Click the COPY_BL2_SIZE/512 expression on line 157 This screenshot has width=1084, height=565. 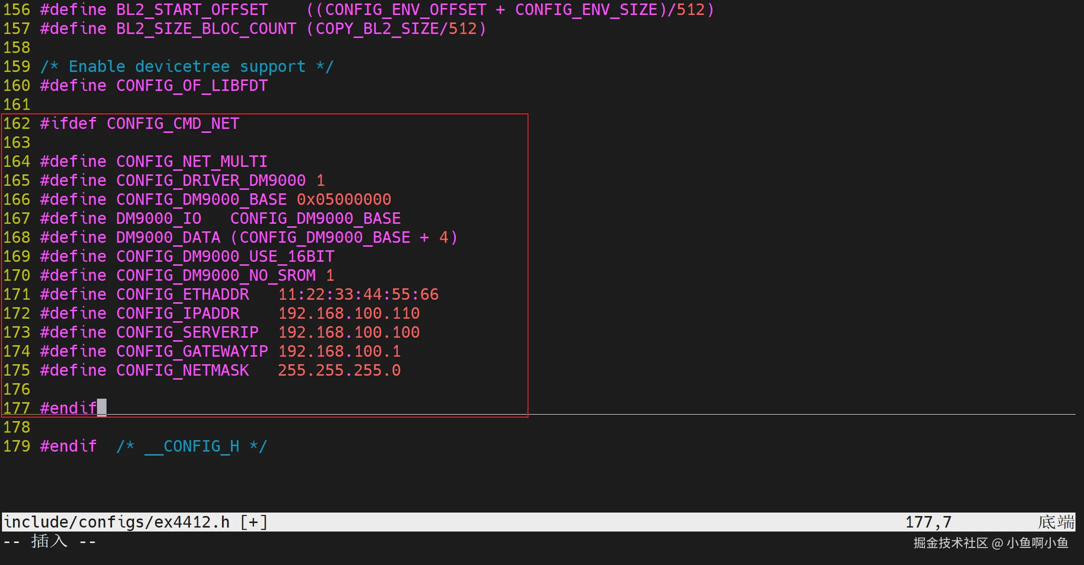[396, 28]
